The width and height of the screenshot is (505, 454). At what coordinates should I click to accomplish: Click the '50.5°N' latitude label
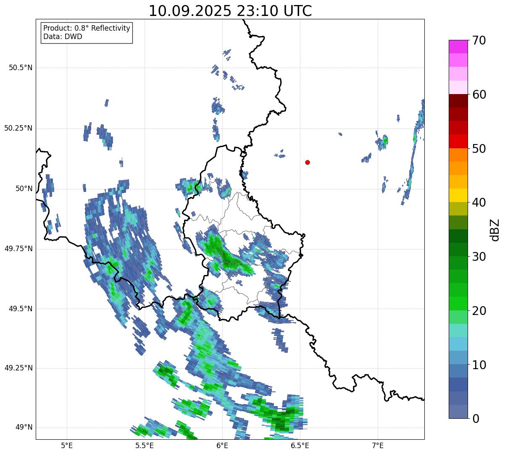21,68
